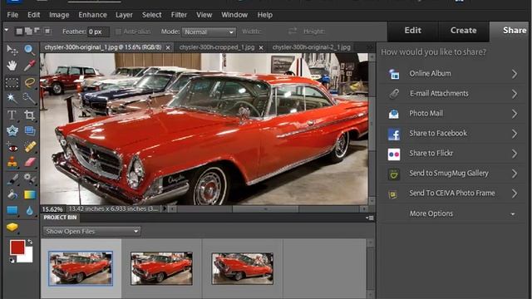This screenshot has width=532, height=299.
Task: Open the Layer menu
Action: 124,15
